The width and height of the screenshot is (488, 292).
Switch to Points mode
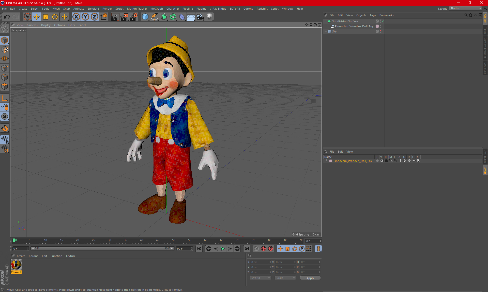point(5,68)
